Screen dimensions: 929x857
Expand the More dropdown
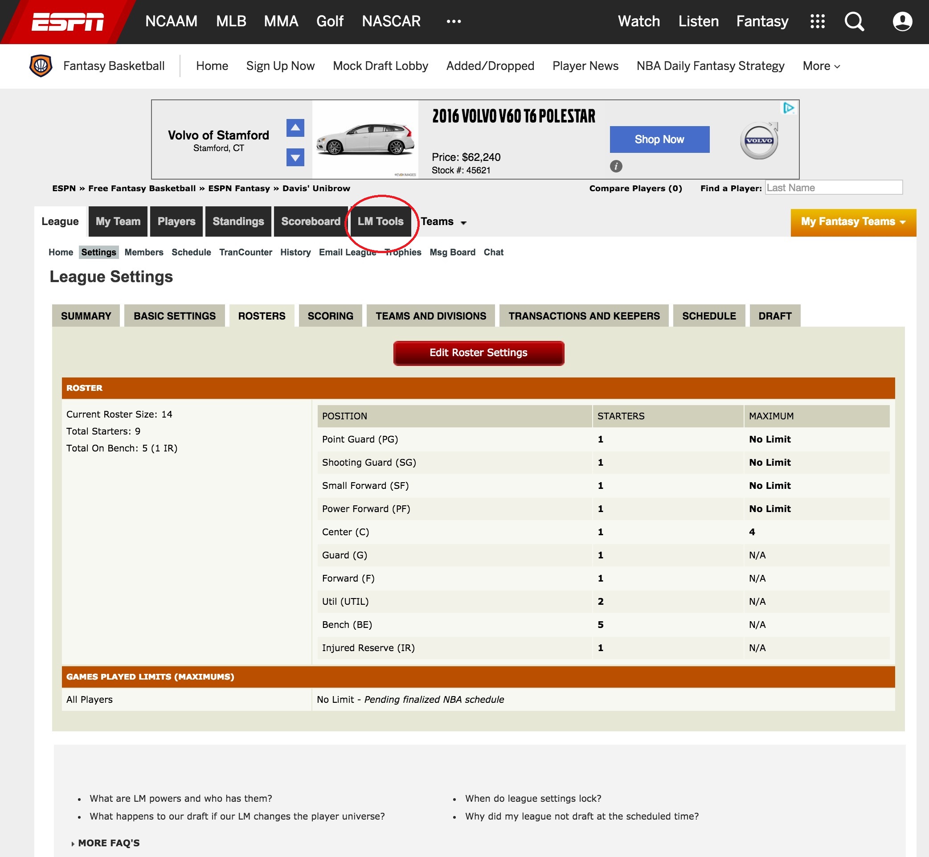pyautogui.click(x=821, y=66)
